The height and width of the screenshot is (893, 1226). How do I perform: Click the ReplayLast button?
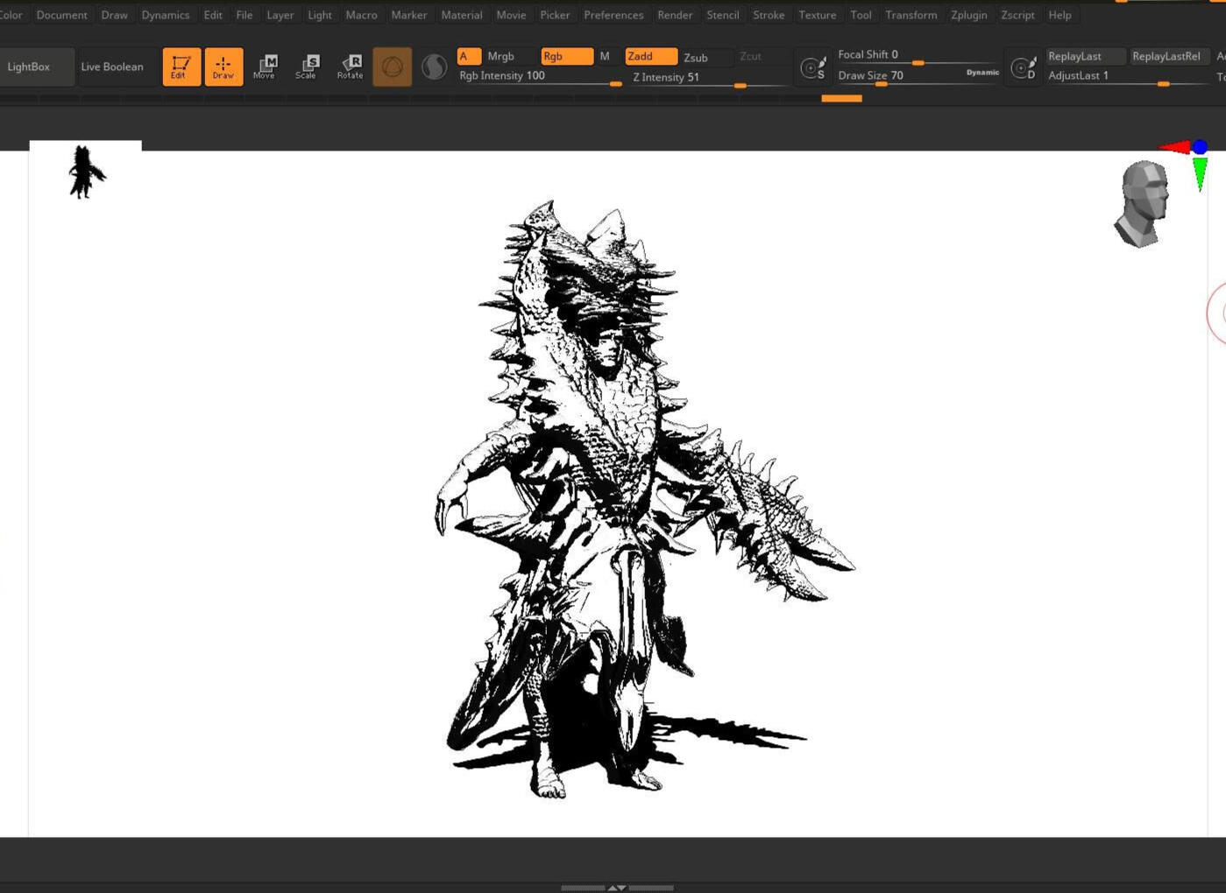[1085, 56]
